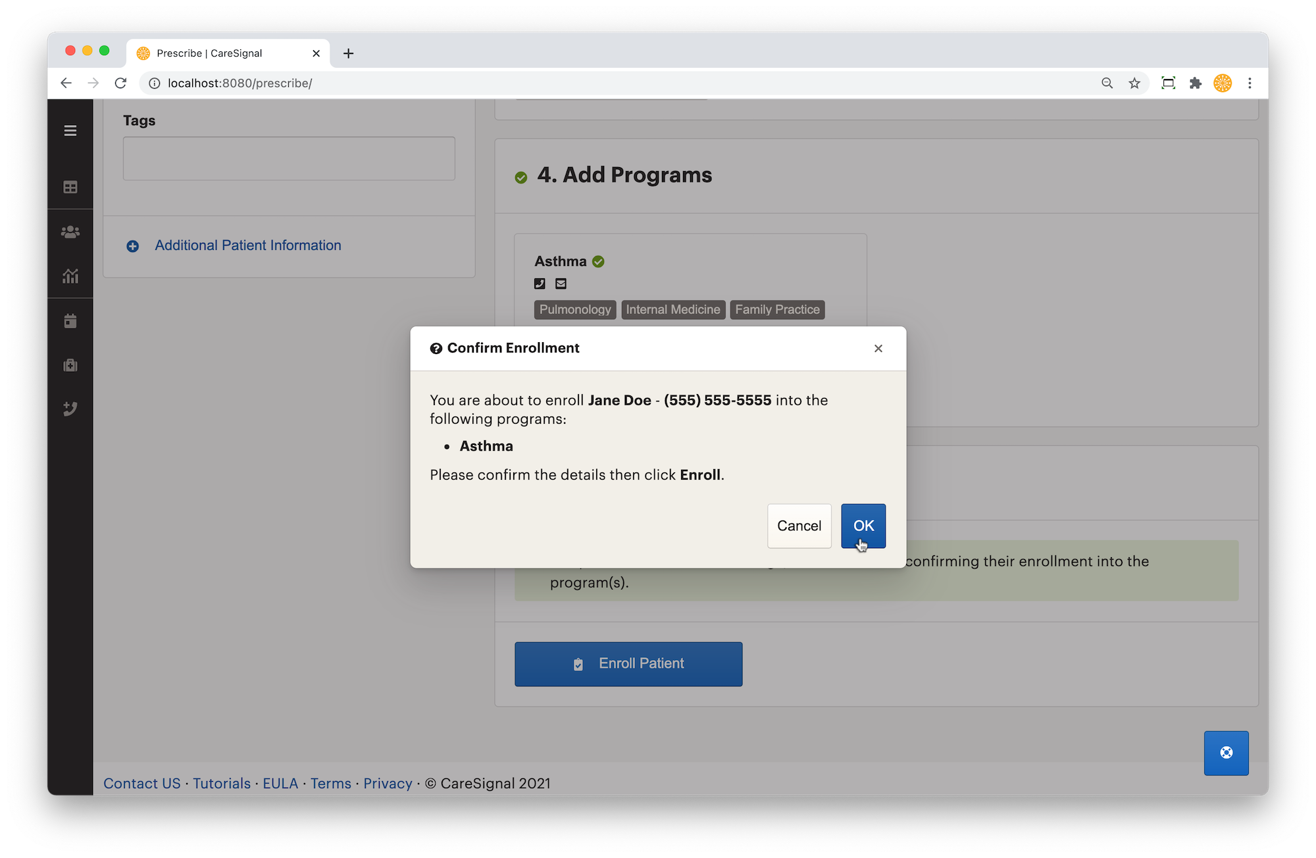Click the screen capture extension icon

click(1168, 83)
